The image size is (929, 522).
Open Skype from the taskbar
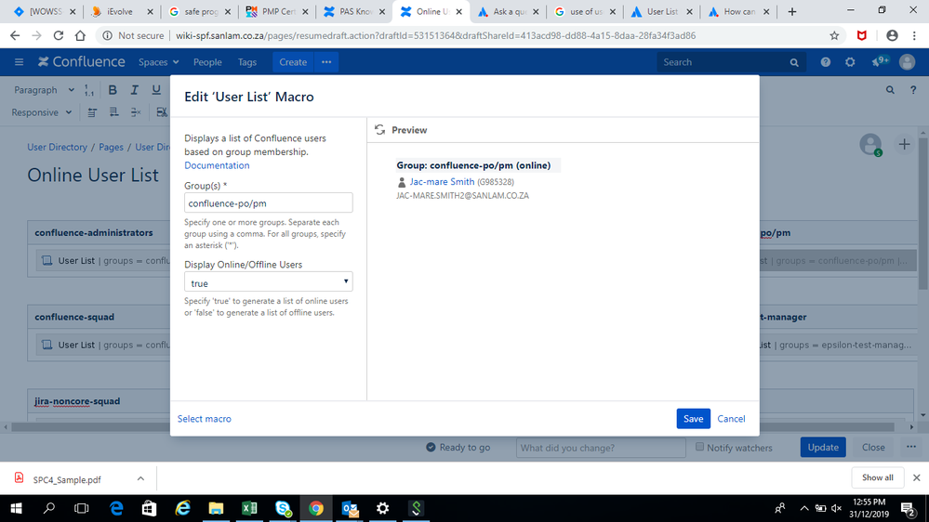point(284,508)
